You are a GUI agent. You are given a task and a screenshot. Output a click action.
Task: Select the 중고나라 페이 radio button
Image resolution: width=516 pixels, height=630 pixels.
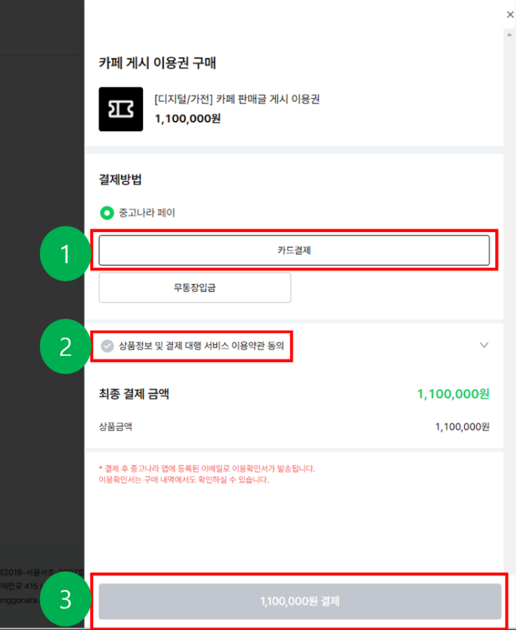coord(107,213)
